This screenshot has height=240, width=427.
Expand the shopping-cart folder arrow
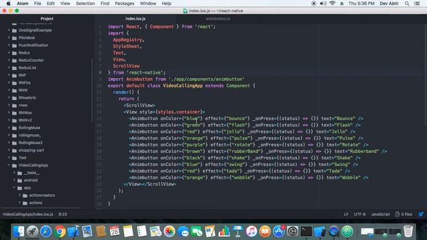9,150
